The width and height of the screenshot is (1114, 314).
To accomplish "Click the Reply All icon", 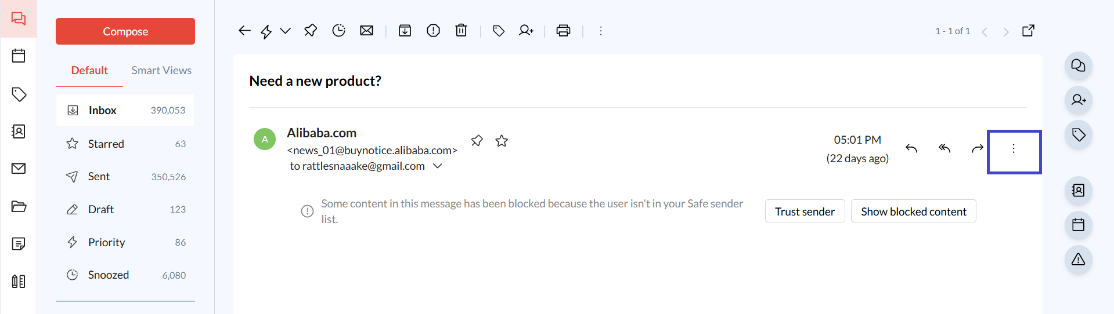I will coord(944,149).
